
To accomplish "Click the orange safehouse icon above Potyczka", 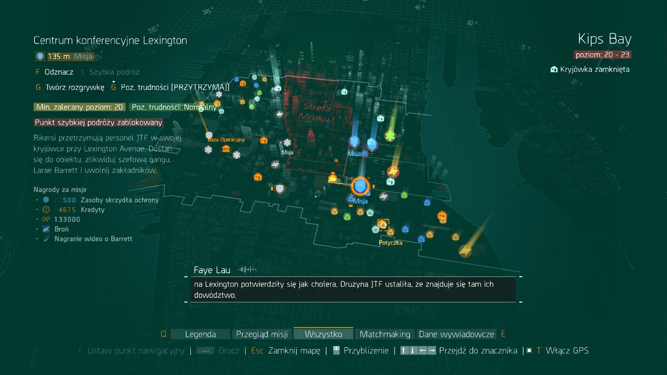I will tap(382, 224).
